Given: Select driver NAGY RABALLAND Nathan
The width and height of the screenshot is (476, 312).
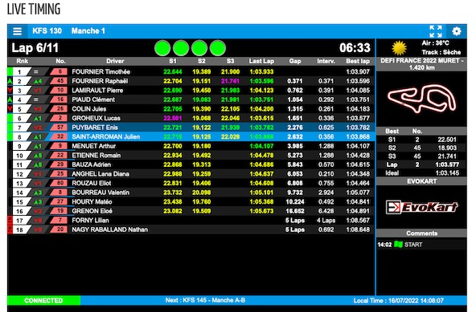Looking at the screenshot, I should point(109,229).
